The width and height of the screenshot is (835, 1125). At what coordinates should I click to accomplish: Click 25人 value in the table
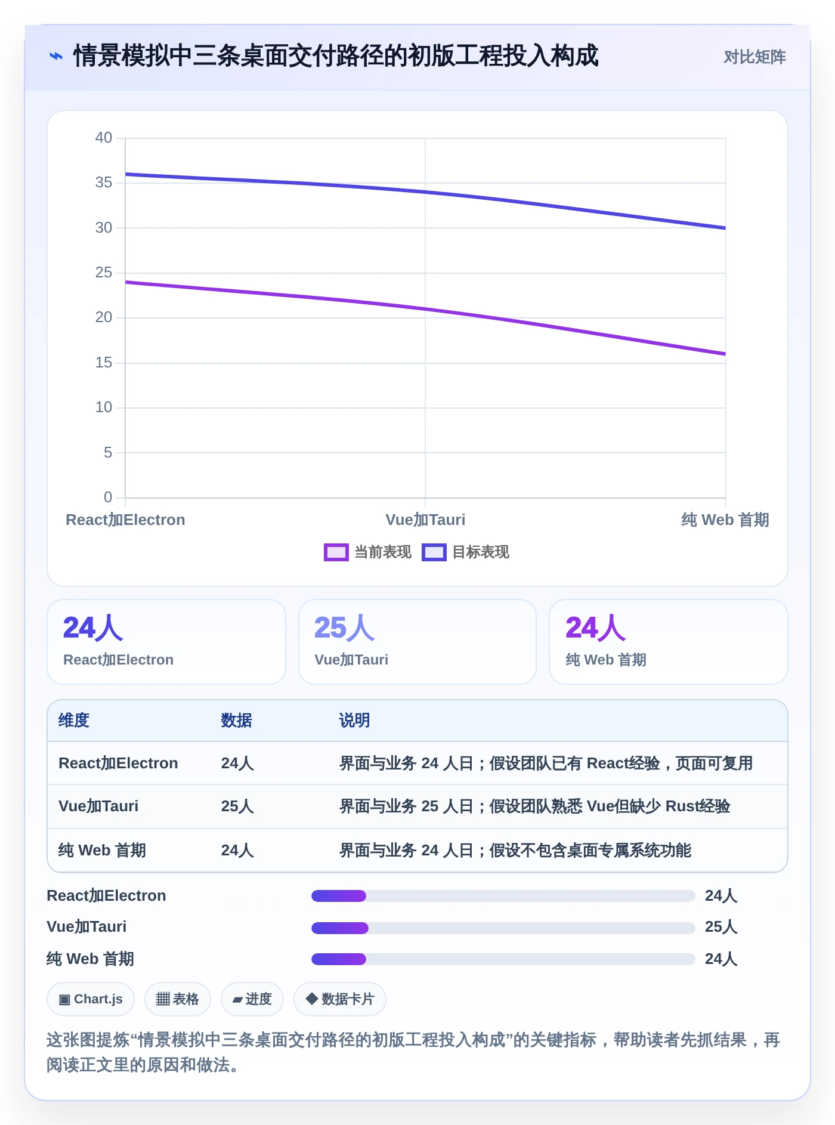(237, 806)
